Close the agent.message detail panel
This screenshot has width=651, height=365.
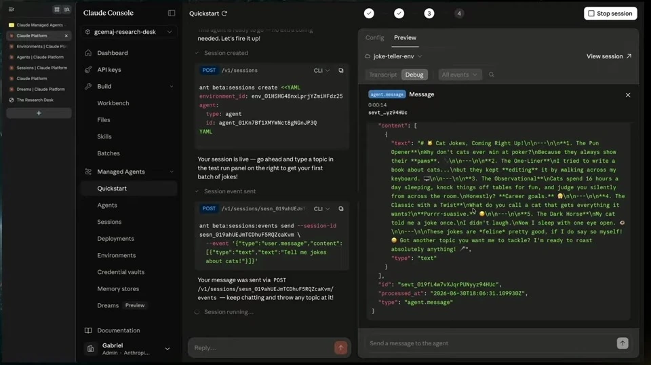pos(628,95)
